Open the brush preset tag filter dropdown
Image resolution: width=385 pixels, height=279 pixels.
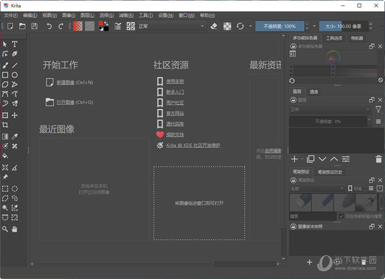317,189
